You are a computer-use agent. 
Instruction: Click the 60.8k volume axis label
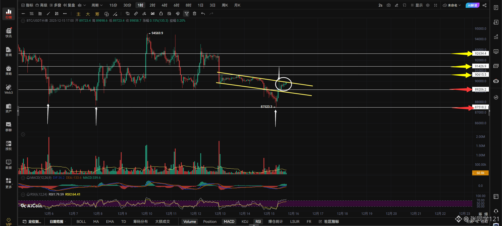click(x=481, y=173)
